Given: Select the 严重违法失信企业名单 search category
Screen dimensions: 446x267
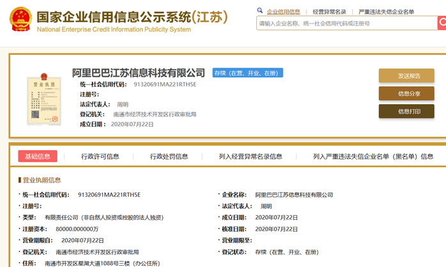Looking at the screenshot, I should 386,12.
